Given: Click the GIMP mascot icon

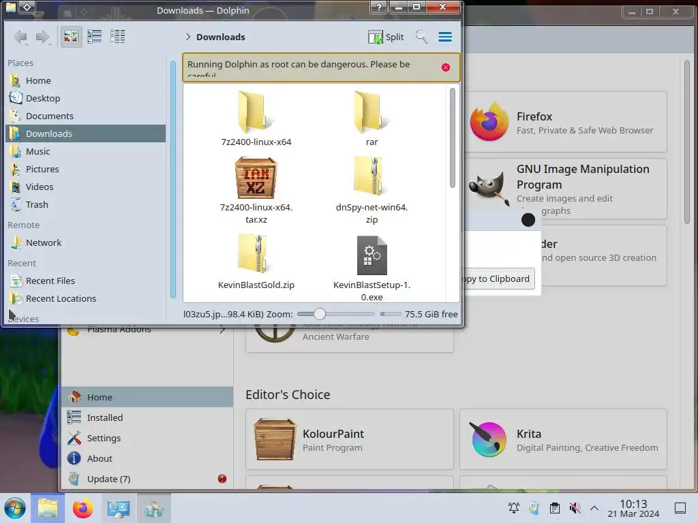Looking at the screenshot, I should (x=489, y=188).
